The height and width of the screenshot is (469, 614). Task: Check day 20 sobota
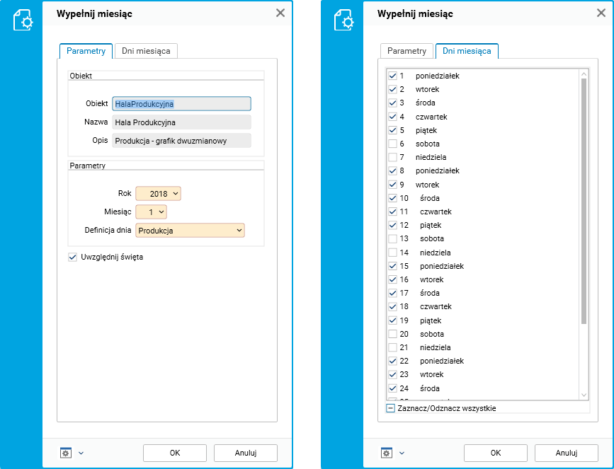pyautogui.click(x=392, y=334)
